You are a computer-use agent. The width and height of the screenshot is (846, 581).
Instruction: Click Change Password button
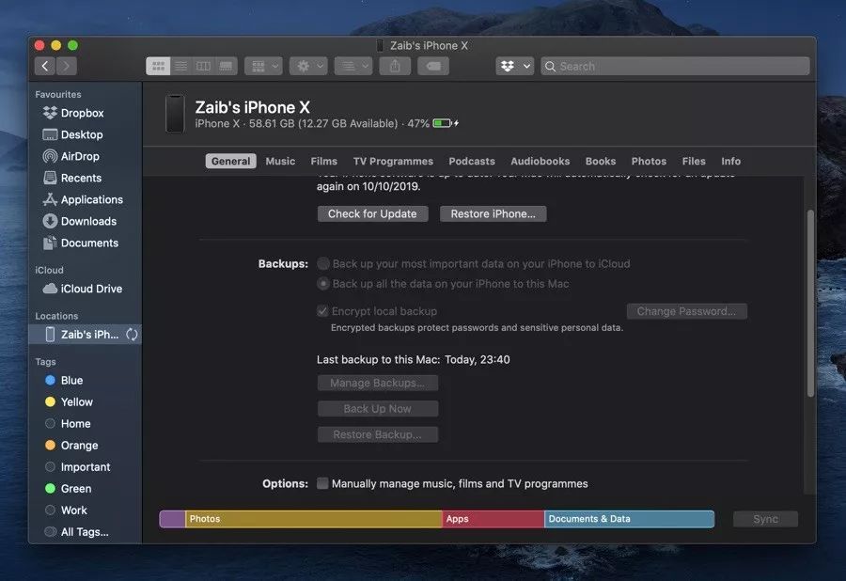click(x=686, y=311)
